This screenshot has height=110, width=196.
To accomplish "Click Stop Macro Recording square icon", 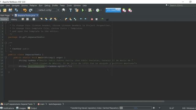I will pyautogui.click(x=96, y=19).
